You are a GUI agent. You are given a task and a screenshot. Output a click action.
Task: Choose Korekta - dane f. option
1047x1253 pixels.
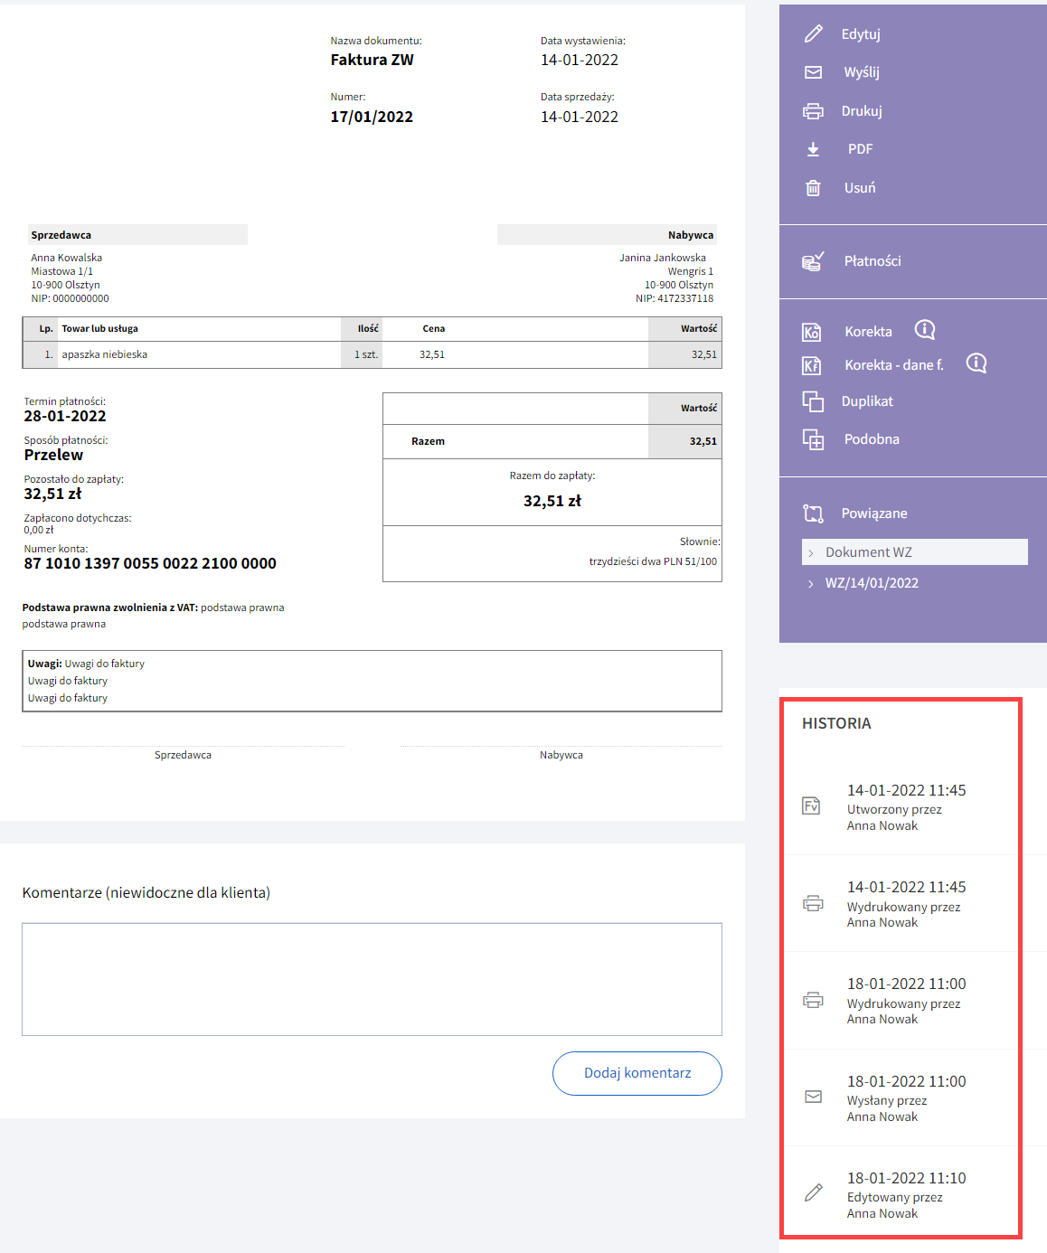[893, 365]
